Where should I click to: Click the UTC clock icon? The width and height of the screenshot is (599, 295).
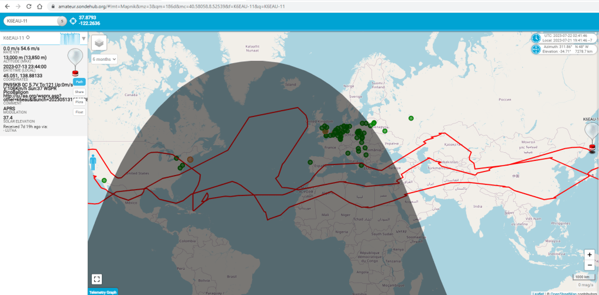click(536, 37)
